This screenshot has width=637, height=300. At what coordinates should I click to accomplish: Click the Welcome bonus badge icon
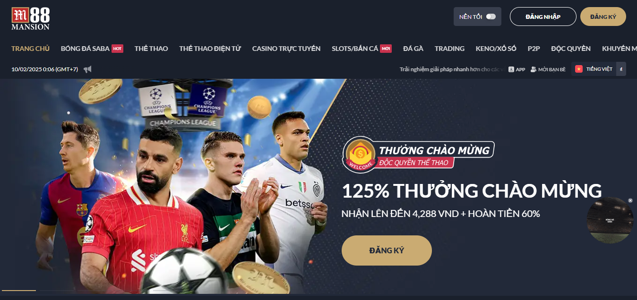coord(361,154)
